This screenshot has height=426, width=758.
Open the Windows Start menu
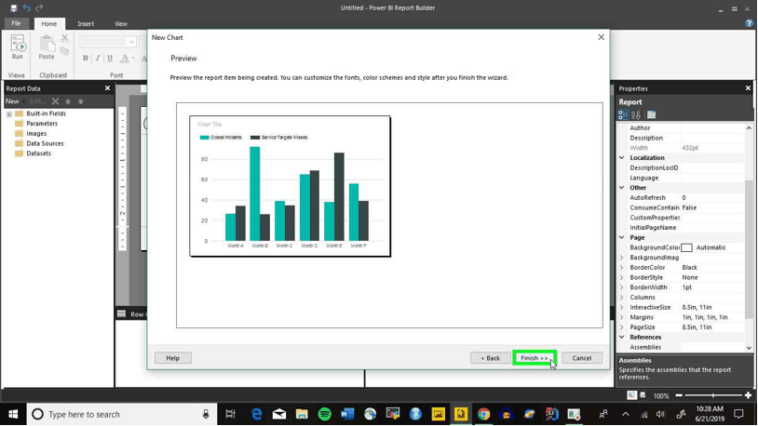[x=13, y=414]
